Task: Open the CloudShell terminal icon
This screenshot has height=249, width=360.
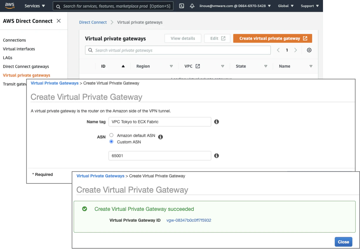Action: coord(181,6)
